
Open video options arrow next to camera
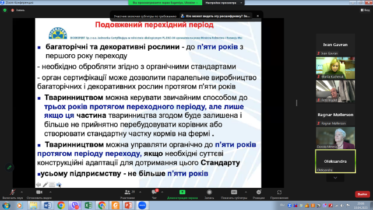tap(50, 192)
